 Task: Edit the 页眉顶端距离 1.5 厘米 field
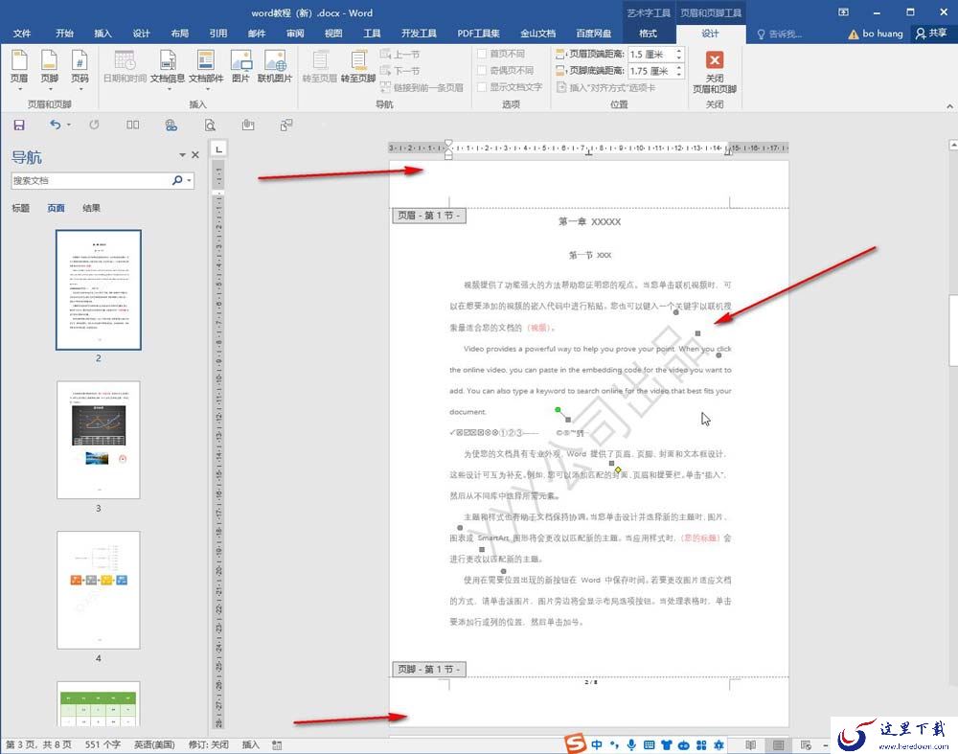(650, 55)
